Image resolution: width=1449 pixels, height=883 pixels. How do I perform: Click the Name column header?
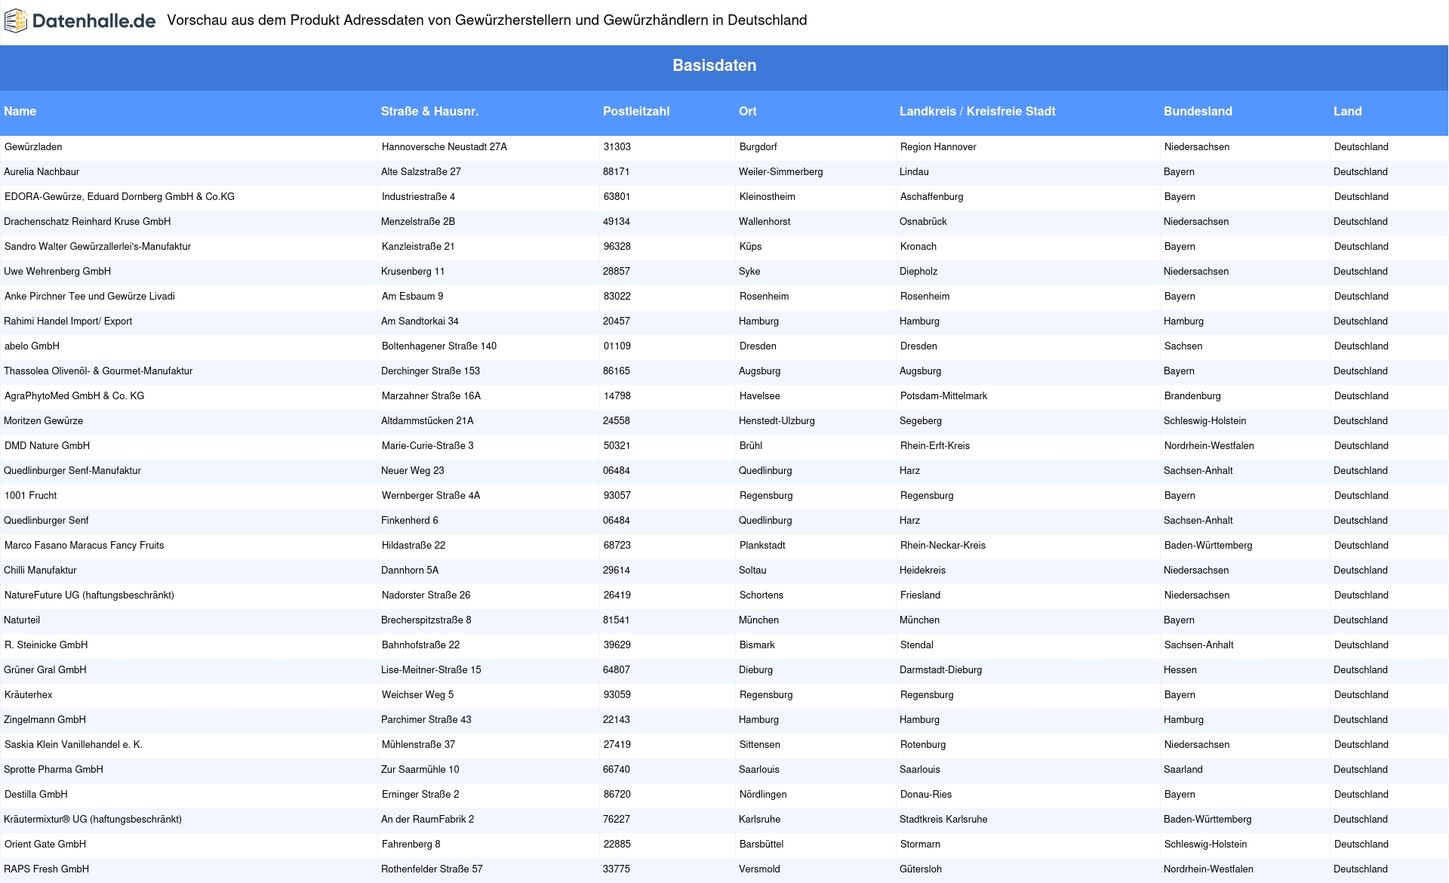click(x=20, y=112)
